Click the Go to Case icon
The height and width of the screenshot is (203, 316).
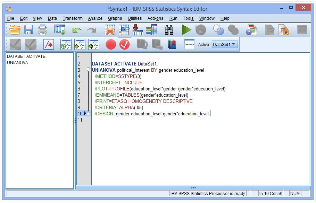pos(124,30)
